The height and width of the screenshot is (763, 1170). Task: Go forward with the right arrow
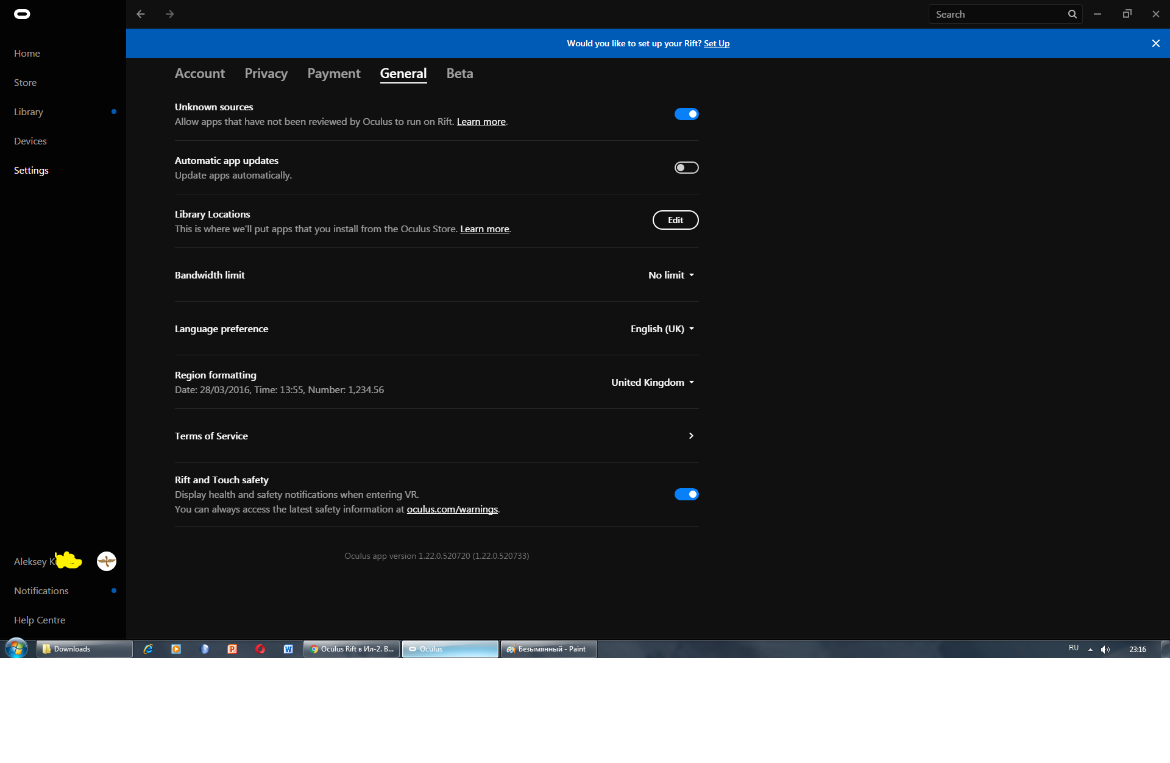coord(170,14)
